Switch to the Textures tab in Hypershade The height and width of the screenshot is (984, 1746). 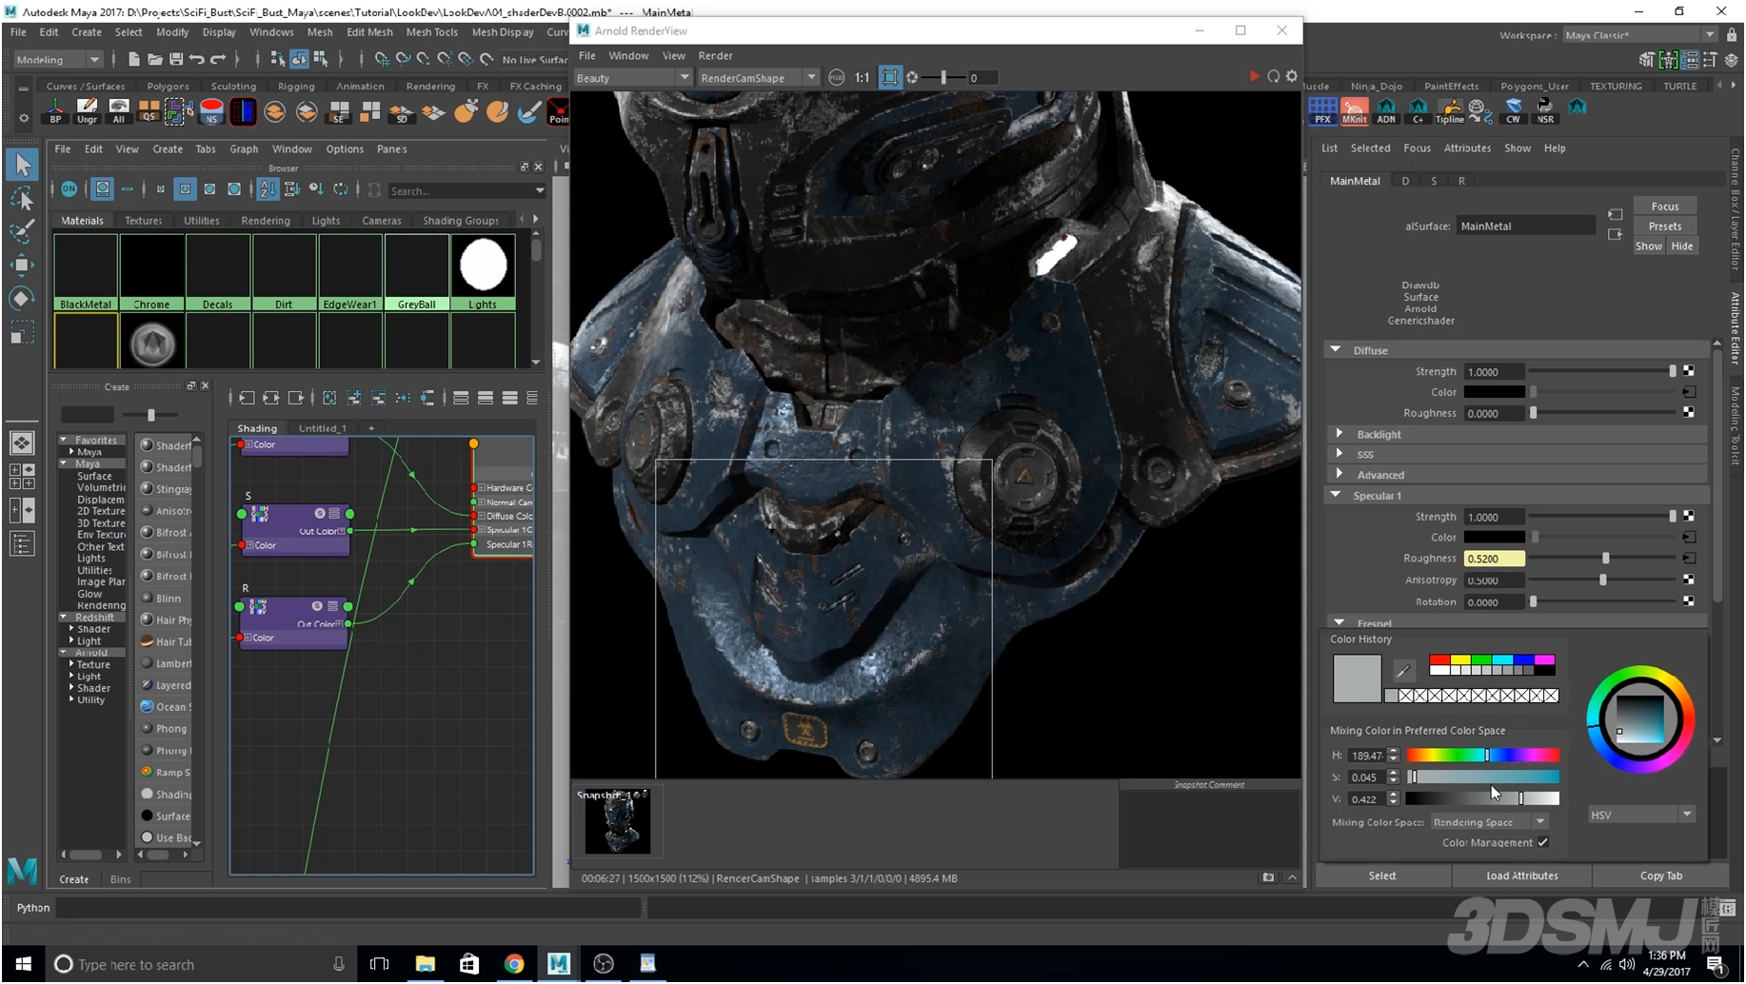[143, 221]
